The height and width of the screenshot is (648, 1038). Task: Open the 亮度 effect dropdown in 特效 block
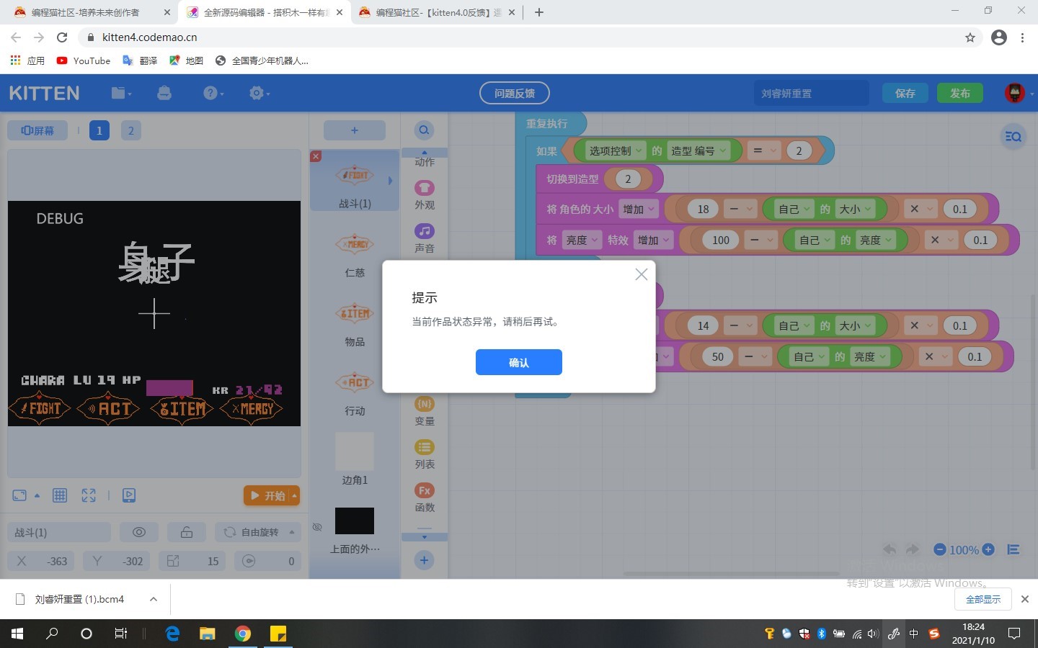pyautogui.click(x=582, y=240)
